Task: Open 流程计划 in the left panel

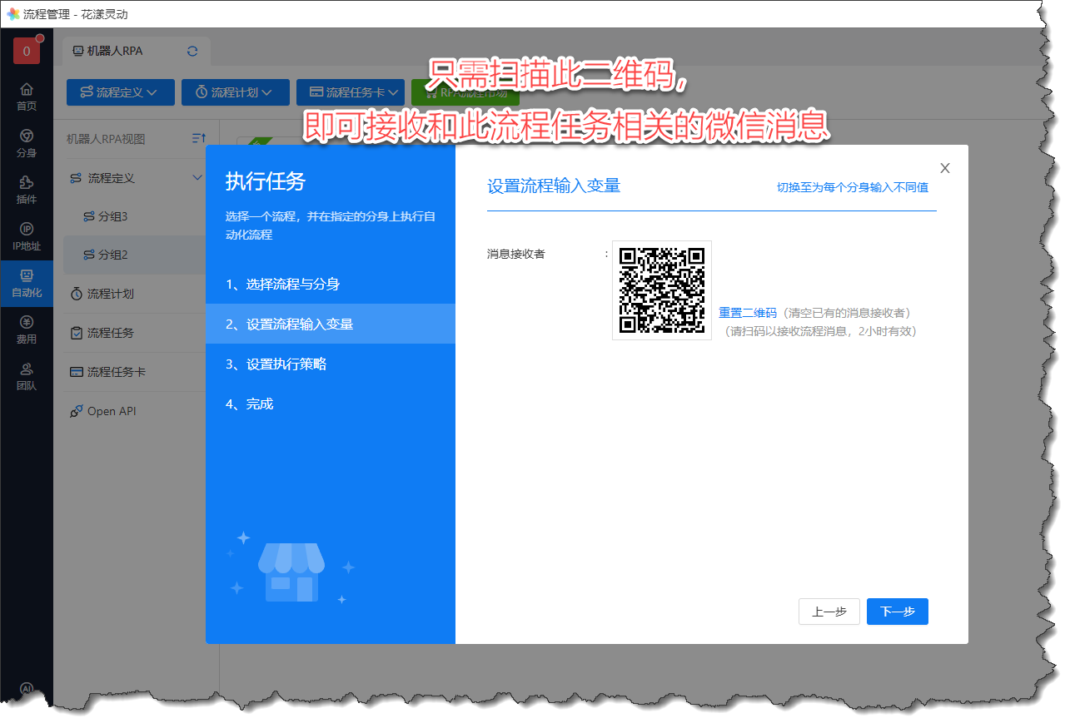Action: pyautogui.click(x=111, y=294)
